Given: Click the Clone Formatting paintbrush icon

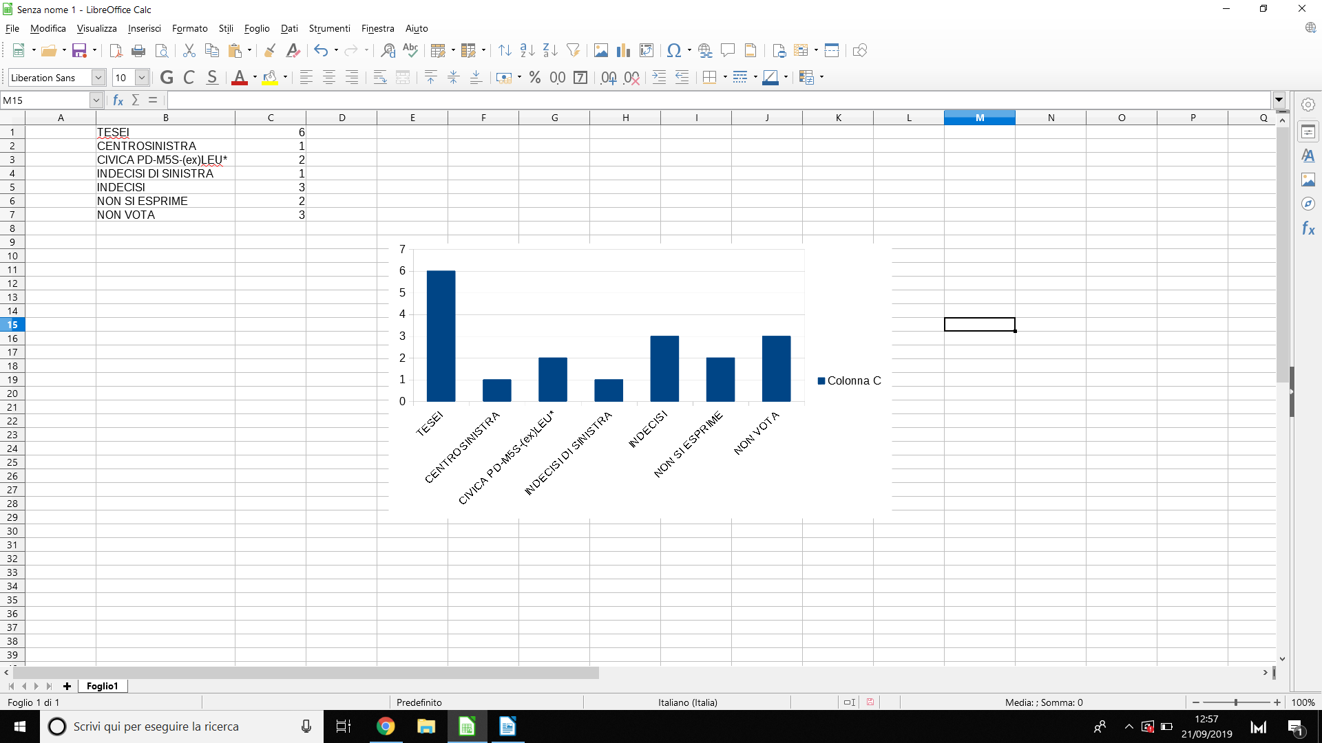Looking at the screenshot, I should click(x=270, y=50).
